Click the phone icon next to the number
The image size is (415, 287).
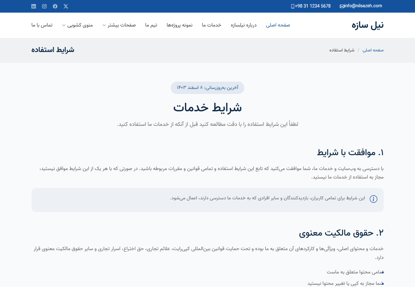pos(293,6)
